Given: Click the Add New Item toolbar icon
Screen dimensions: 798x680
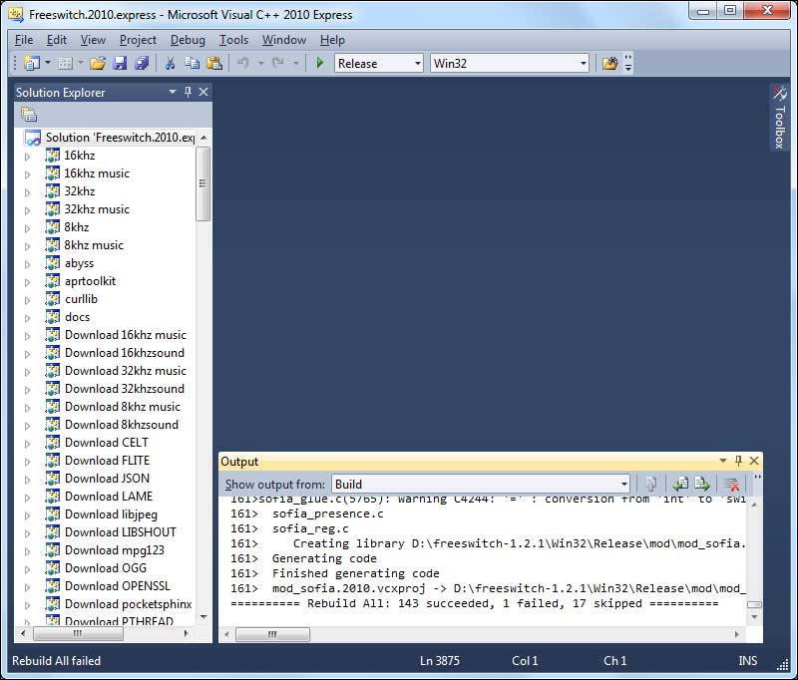Looking at the screenshot, I should click(65, 63).
